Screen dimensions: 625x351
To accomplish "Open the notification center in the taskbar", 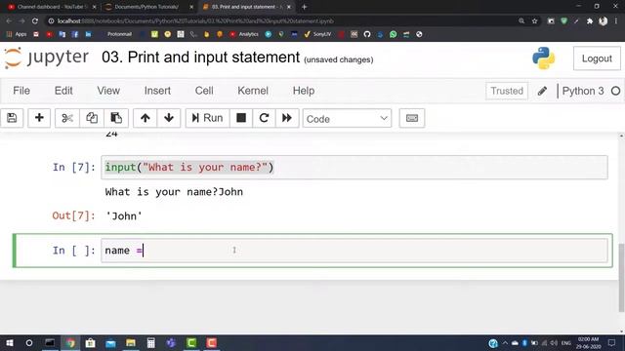I will pyautogui.click(x=612, y=343).
